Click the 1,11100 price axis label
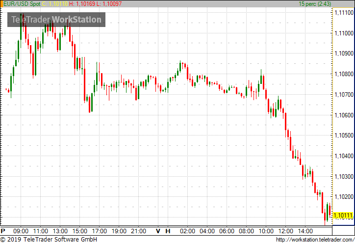The image size is (355, 244). [344, 13]
